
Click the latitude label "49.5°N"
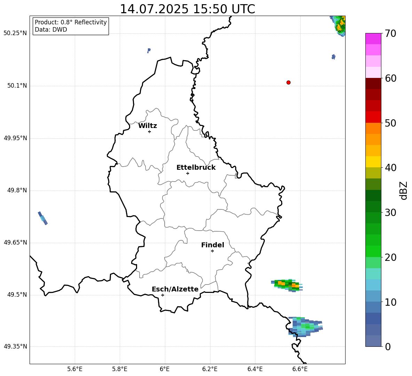[17, 295]
